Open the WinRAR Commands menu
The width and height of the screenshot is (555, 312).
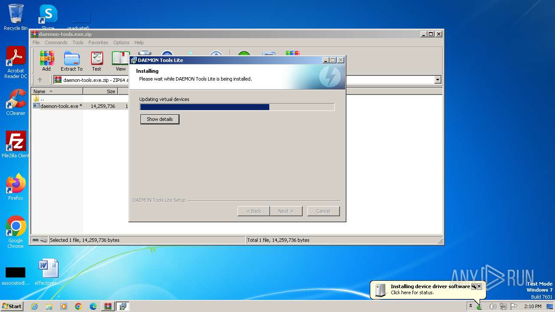click(56, 42)
